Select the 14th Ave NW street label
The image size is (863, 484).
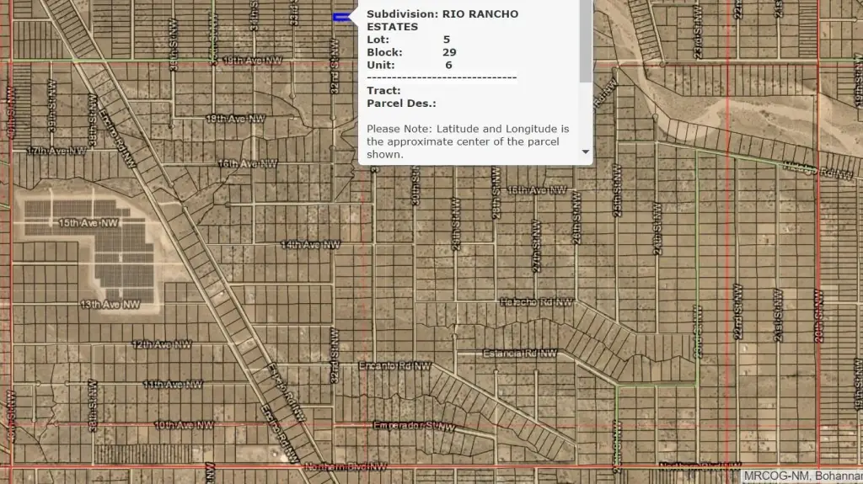tap(309, 244)
